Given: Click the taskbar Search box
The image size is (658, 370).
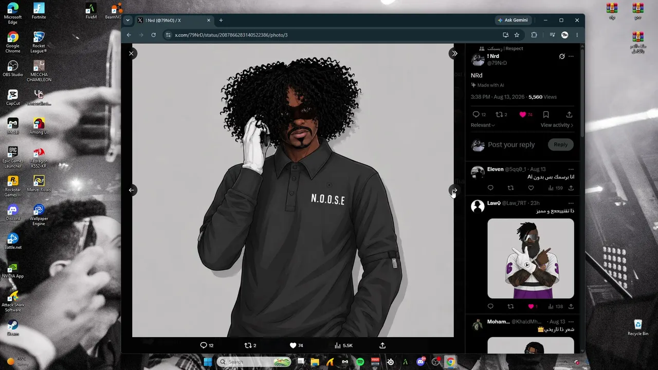Looking at the screenshot, I should [254, 362].
